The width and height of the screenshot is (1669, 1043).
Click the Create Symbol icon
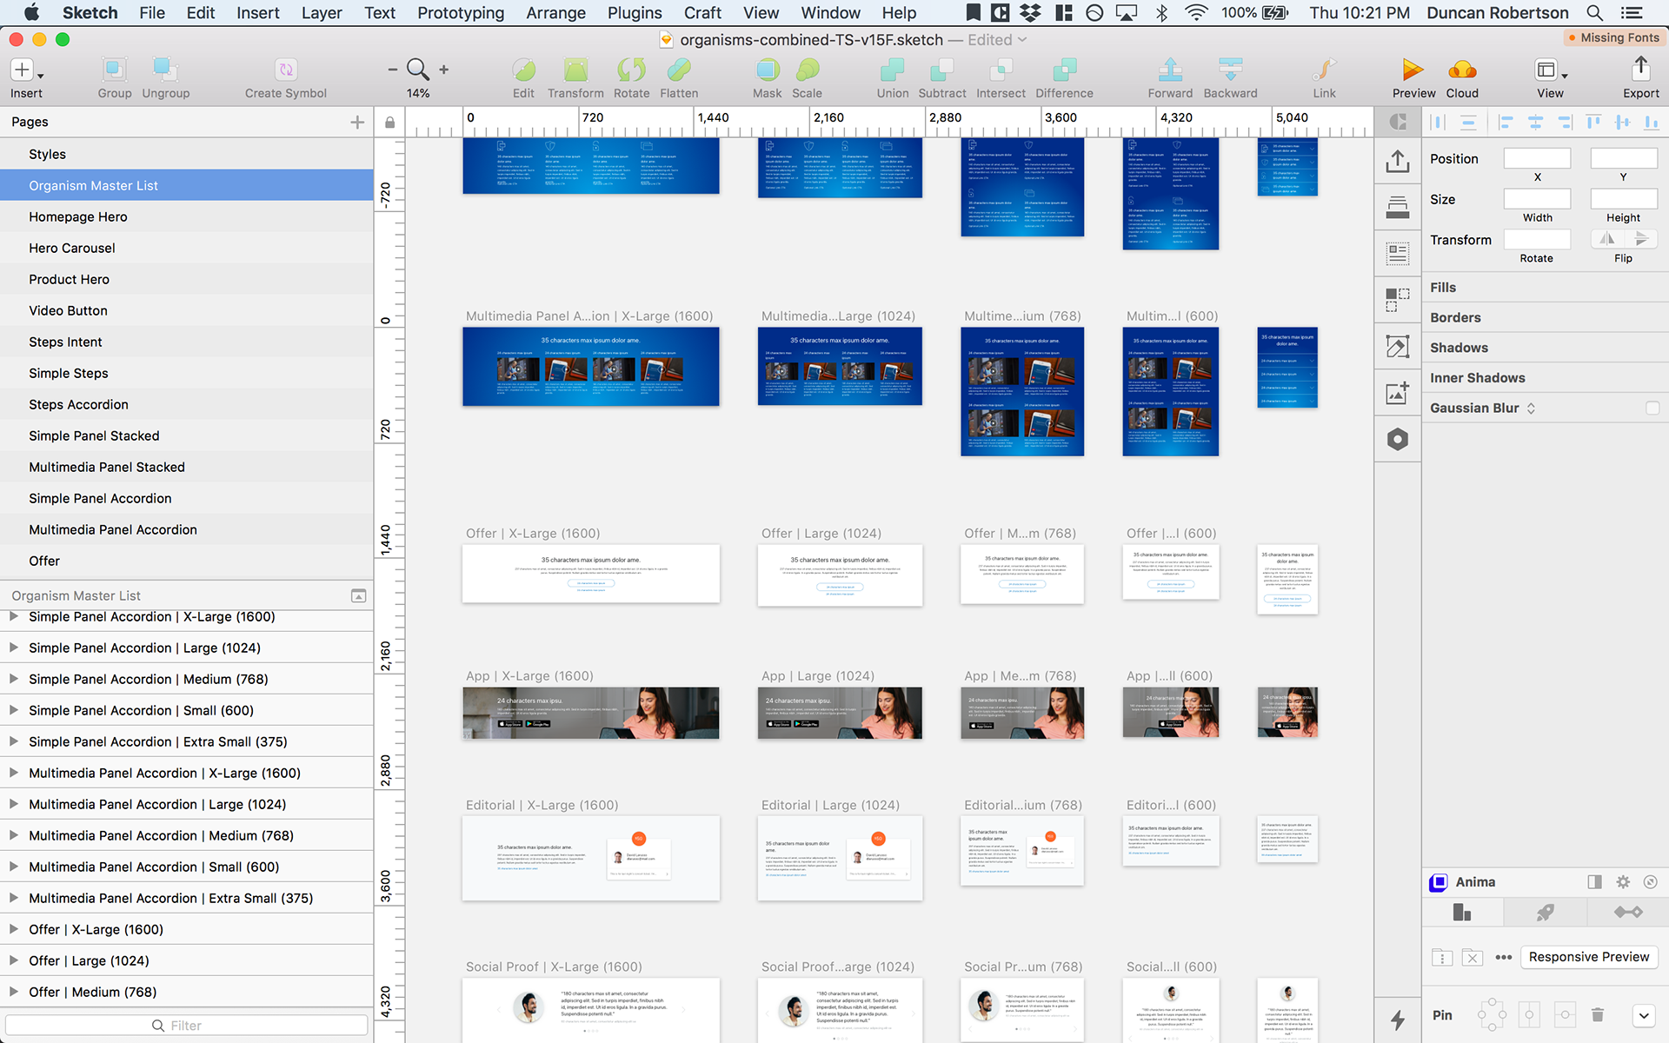(x=285, y=70)
